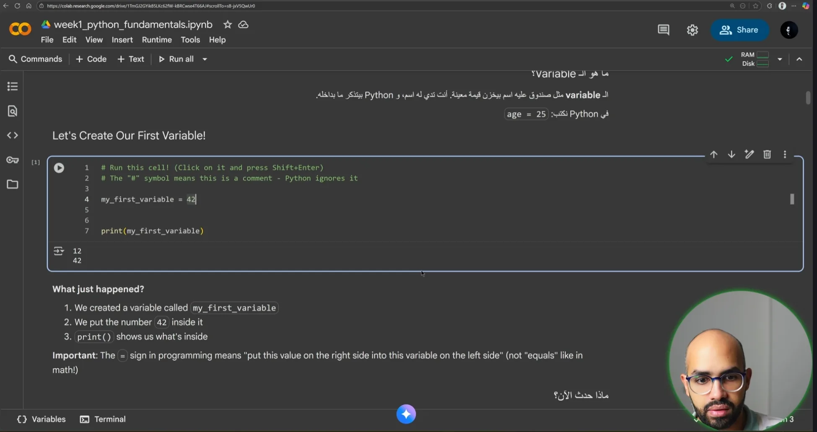Image resolution: width=817 pixels, height=432 pixels.
Task: Open the Code snippets panel
Action: tap(12, 135)
